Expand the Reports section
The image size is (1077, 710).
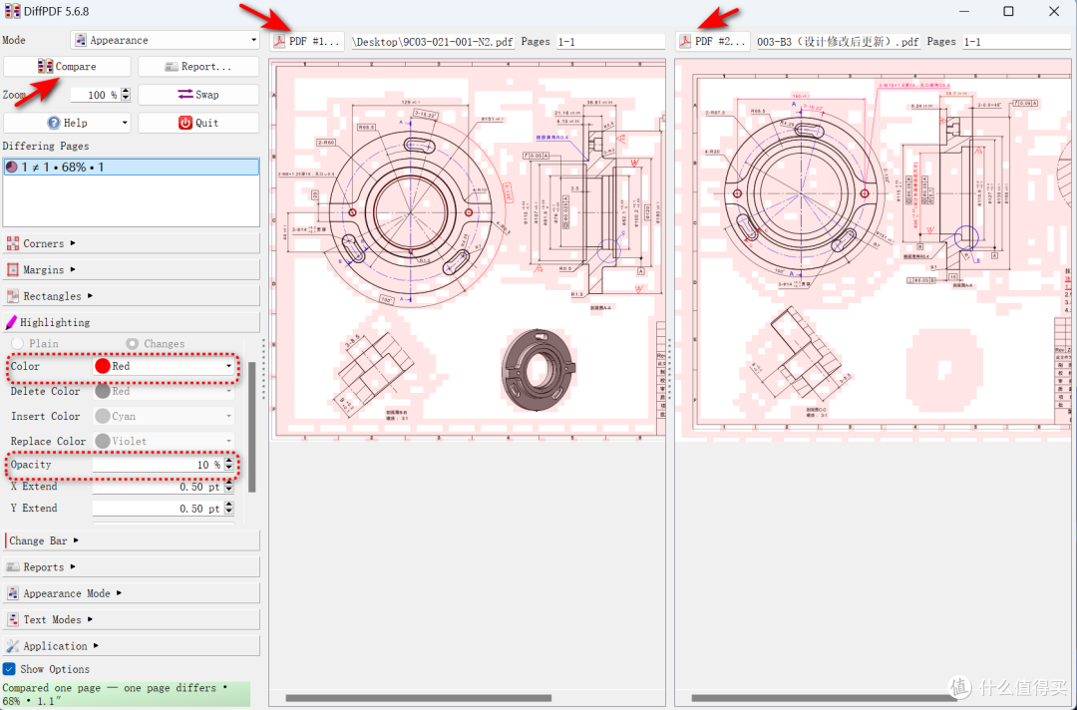pos(132,566)
